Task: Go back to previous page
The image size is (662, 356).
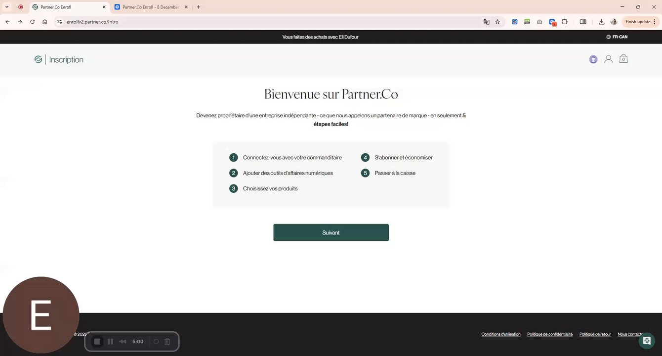Action: pyautogui.click(x=7, y=22)
